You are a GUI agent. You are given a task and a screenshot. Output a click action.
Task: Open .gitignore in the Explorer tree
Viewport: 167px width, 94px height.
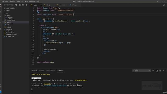pos(9,30)
